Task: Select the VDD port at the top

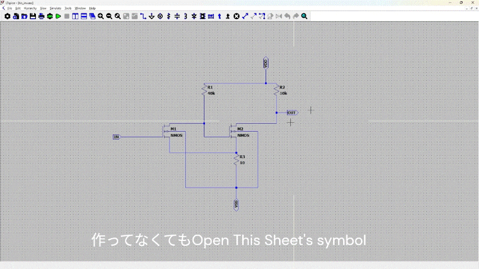Action: click(x=266, y=63)
